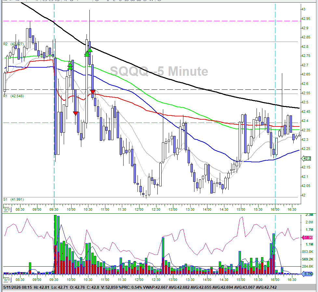318x292 pixels.
Task: Click the tall blue 09:30 opening candle
Action: pos(55,106)
